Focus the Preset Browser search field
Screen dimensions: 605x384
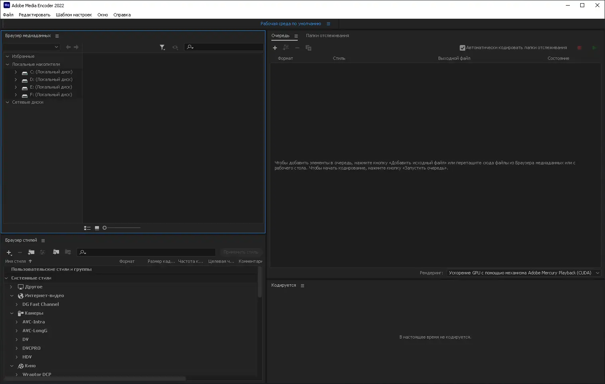pyautogui.click(x=146, y=252)
